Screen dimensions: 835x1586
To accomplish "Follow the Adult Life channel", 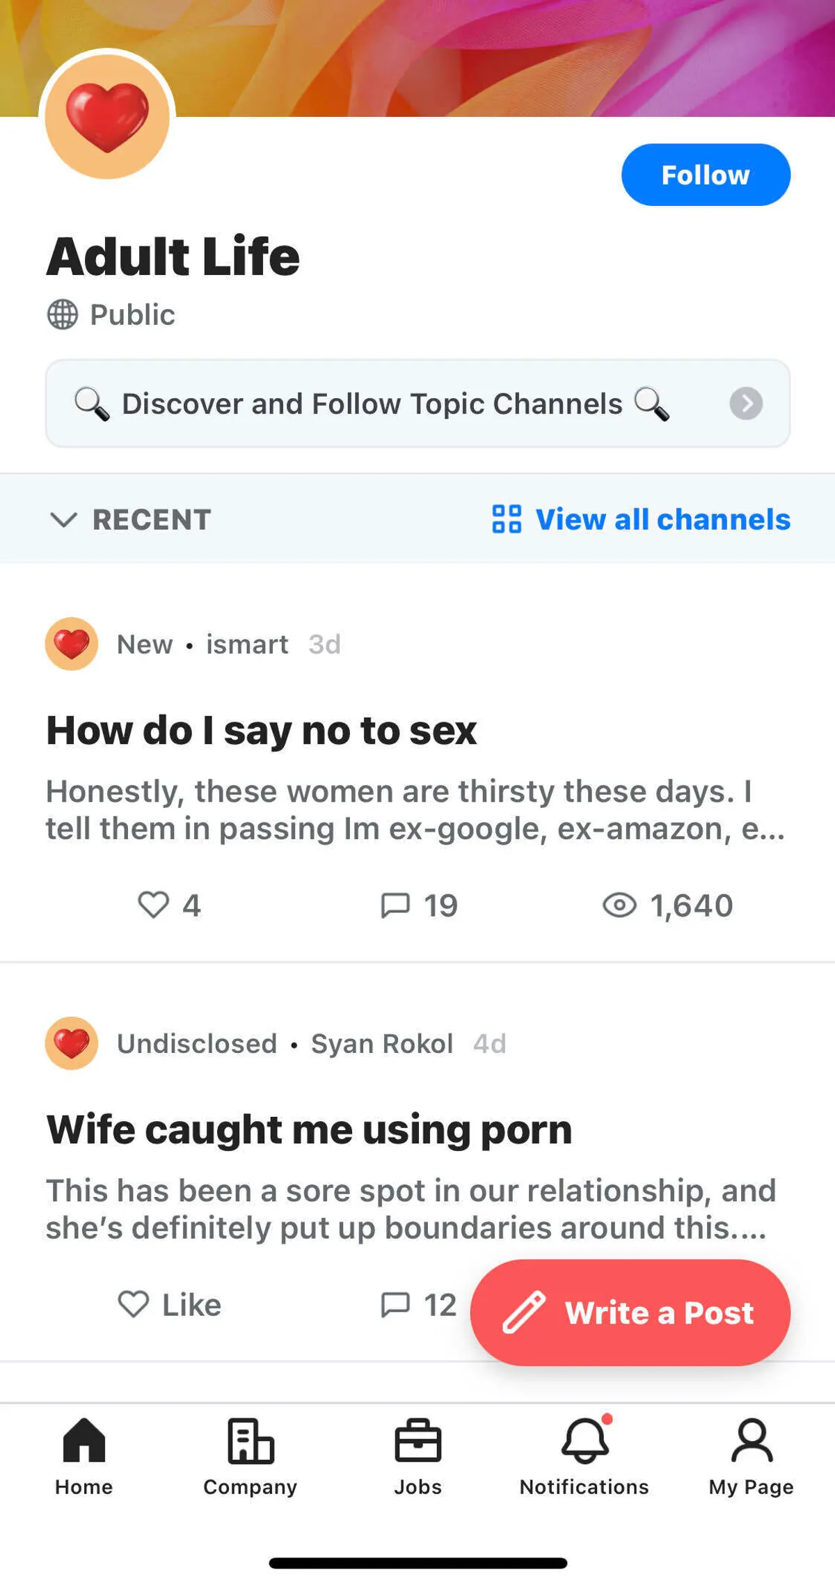I will coord(705,175).
